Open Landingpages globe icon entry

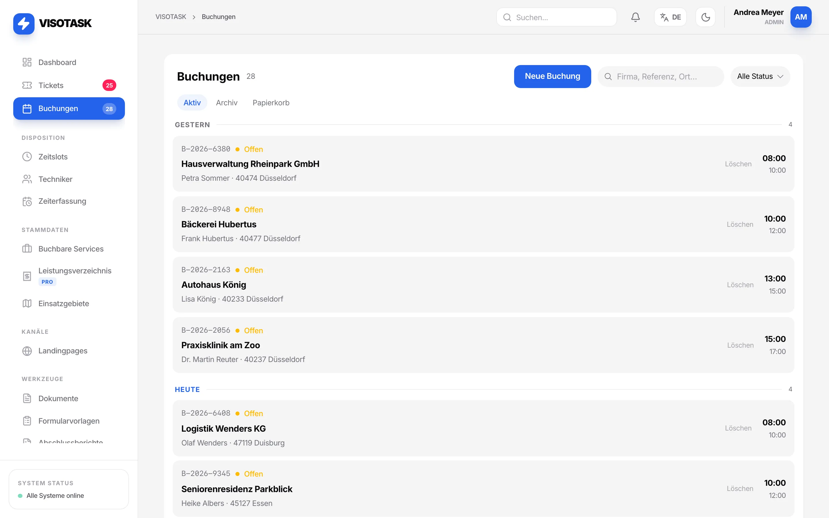click(x=69, y=351)
